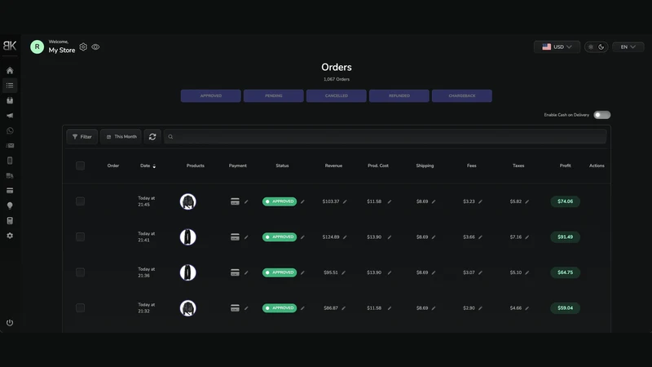Viewport: 652px width, 367px height.
Task: Click the APPROVED status badge in the 21:32 row
Action: [x=280, y=308]
